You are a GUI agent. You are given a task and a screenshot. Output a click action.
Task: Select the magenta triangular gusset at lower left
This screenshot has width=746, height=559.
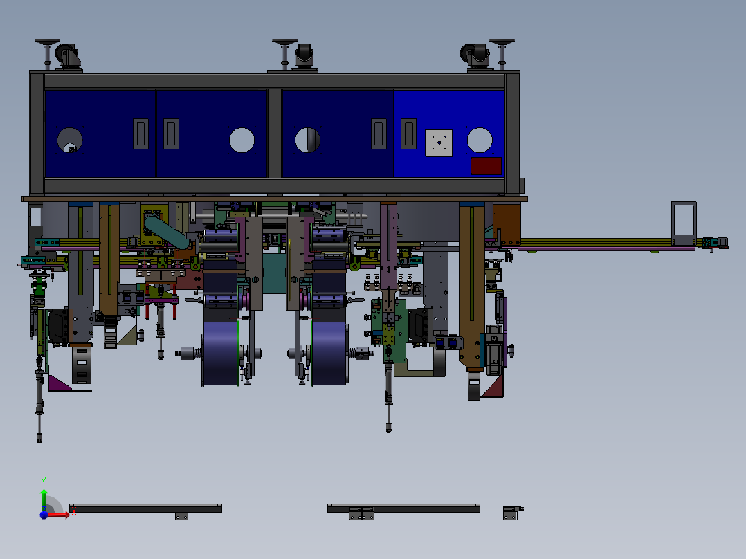59,383
